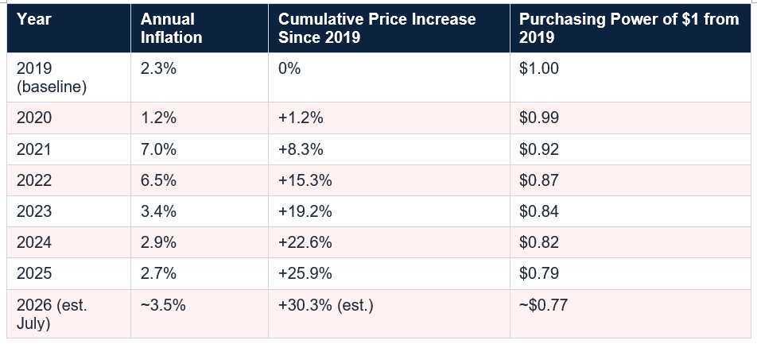Click the Cumulative Price Increase Since 2019 header
This screenshot has height=344, width=757.
(x=389, y=28)
